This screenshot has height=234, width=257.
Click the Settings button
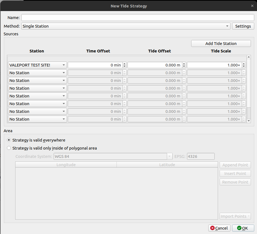click(243, 26)
